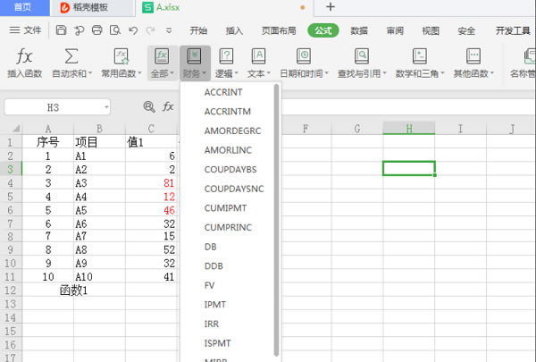536x362 pixels.
Task: Open the 常用函数 common functions icon
Action: pyautogui.click(x=121, y=56)
